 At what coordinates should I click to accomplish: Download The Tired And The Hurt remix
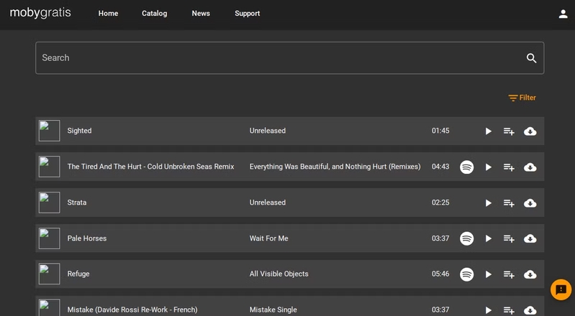pyautogui.click(x=530, y=167)
